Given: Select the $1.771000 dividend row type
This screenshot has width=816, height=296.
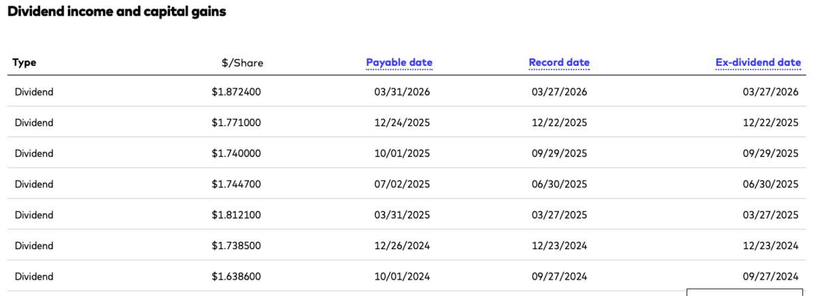Looking at the screenshot, I should coord(34,123).
